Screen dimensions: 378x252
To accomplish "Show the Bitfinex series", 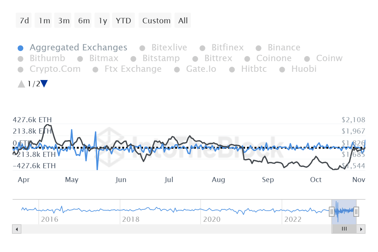I will pos(227,48).
